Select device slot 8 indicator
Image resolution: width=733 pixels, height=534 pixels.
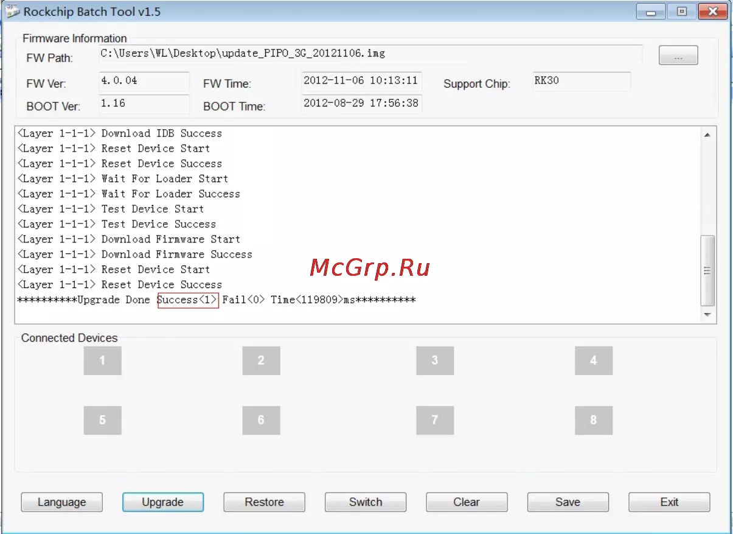point(594,420)
